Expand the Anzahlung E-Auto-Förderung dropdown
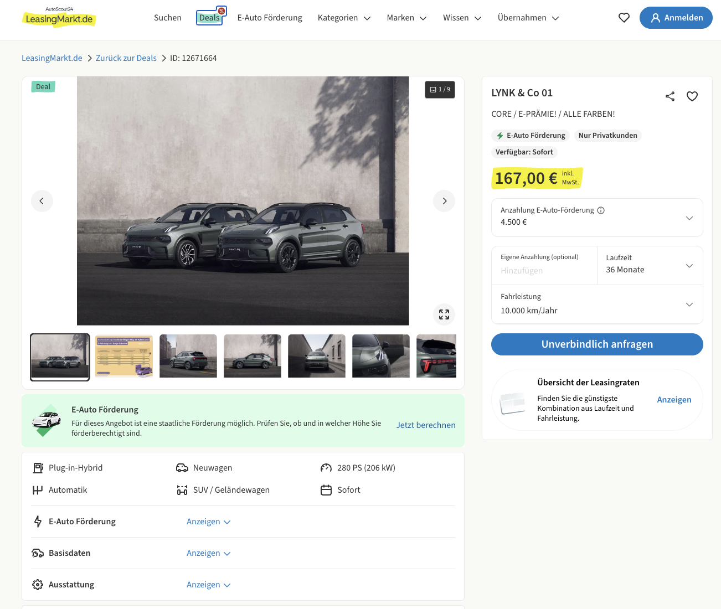The height and width of the screenshot is (609, 721). [689, 218]
